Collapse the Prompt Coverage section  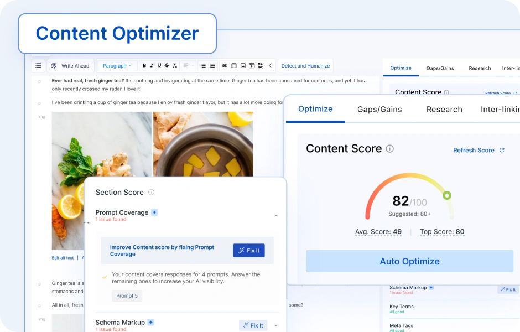tap(276, 216)
